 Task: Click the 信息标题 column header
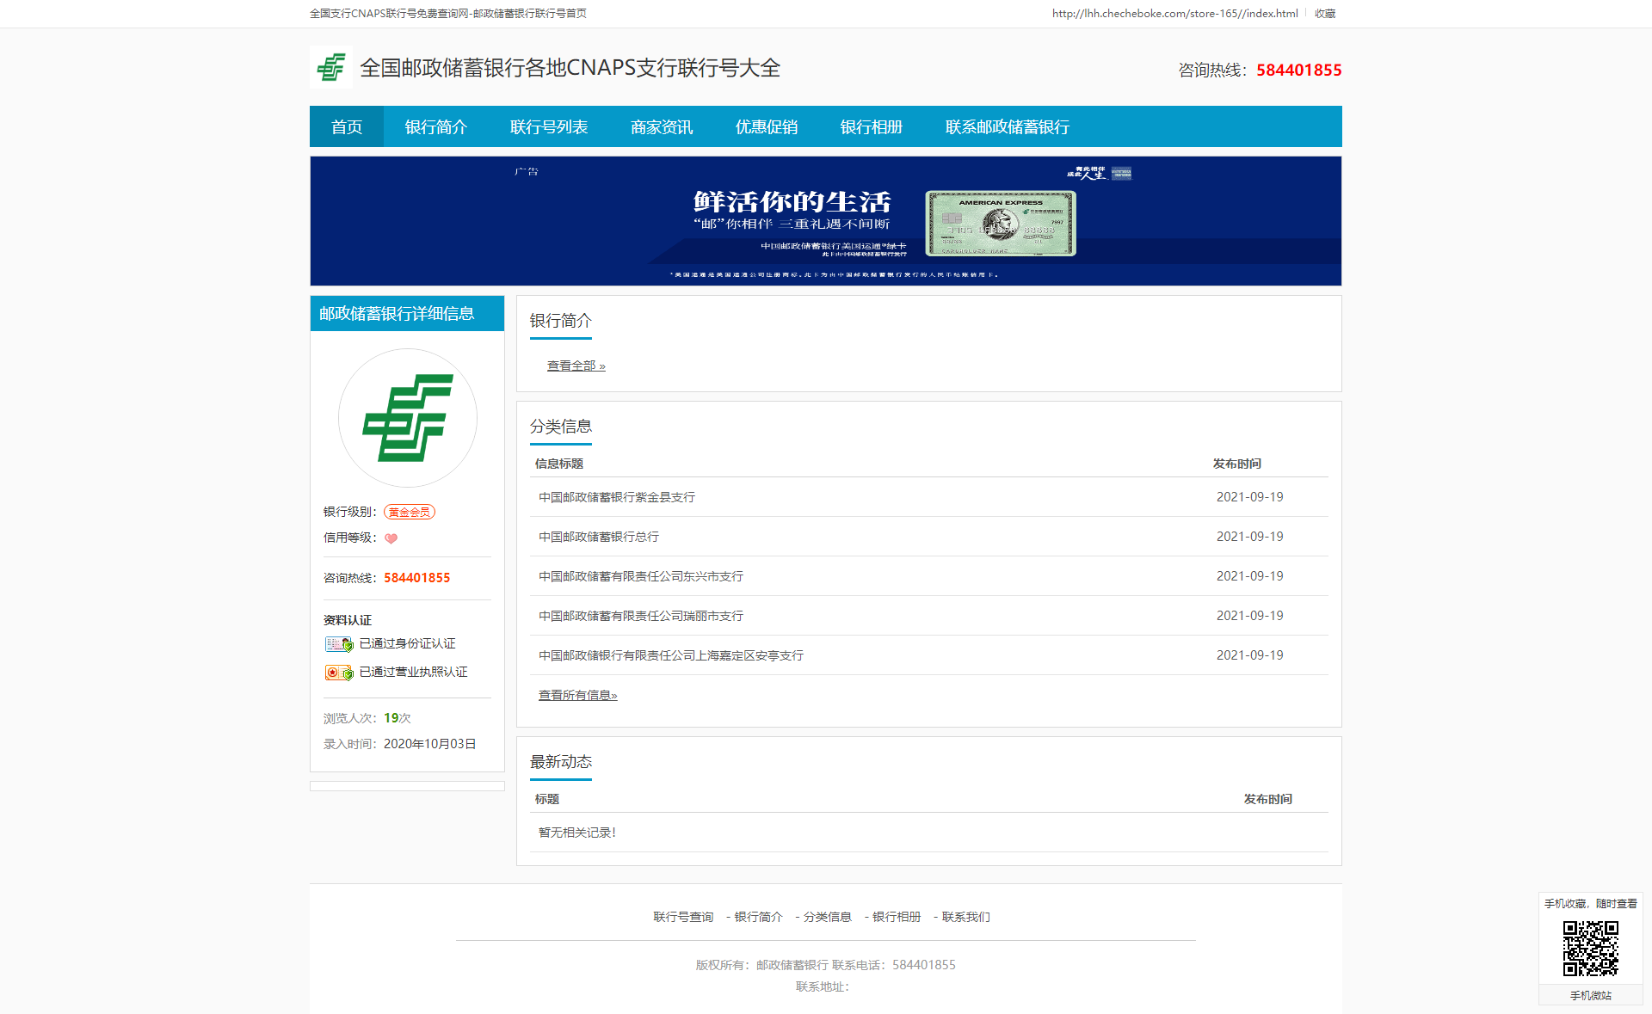tap(559, 464)
